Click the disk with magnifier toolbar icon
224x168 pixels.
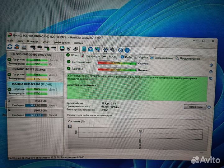[54, 48]
